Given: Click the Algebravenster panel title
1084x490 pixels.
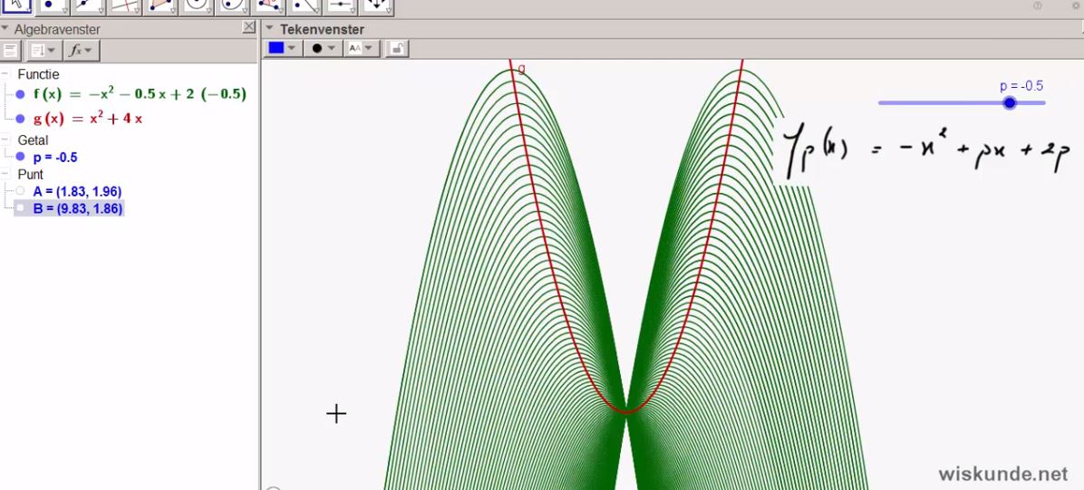Looking at the screenshot, I should point(57,30).
